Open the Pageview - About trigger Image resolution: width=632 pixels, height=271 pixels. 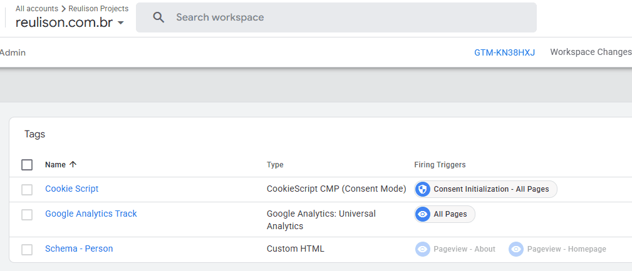point(455,249)
